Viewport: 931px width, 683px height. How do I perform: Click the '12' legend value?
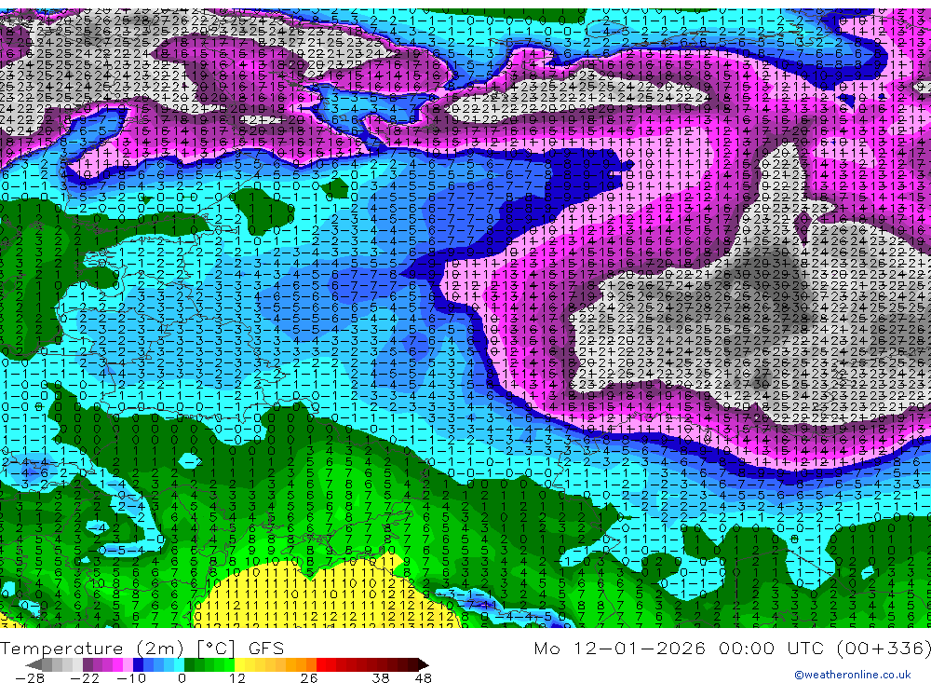pyautogui.click(x=236, y=678)
